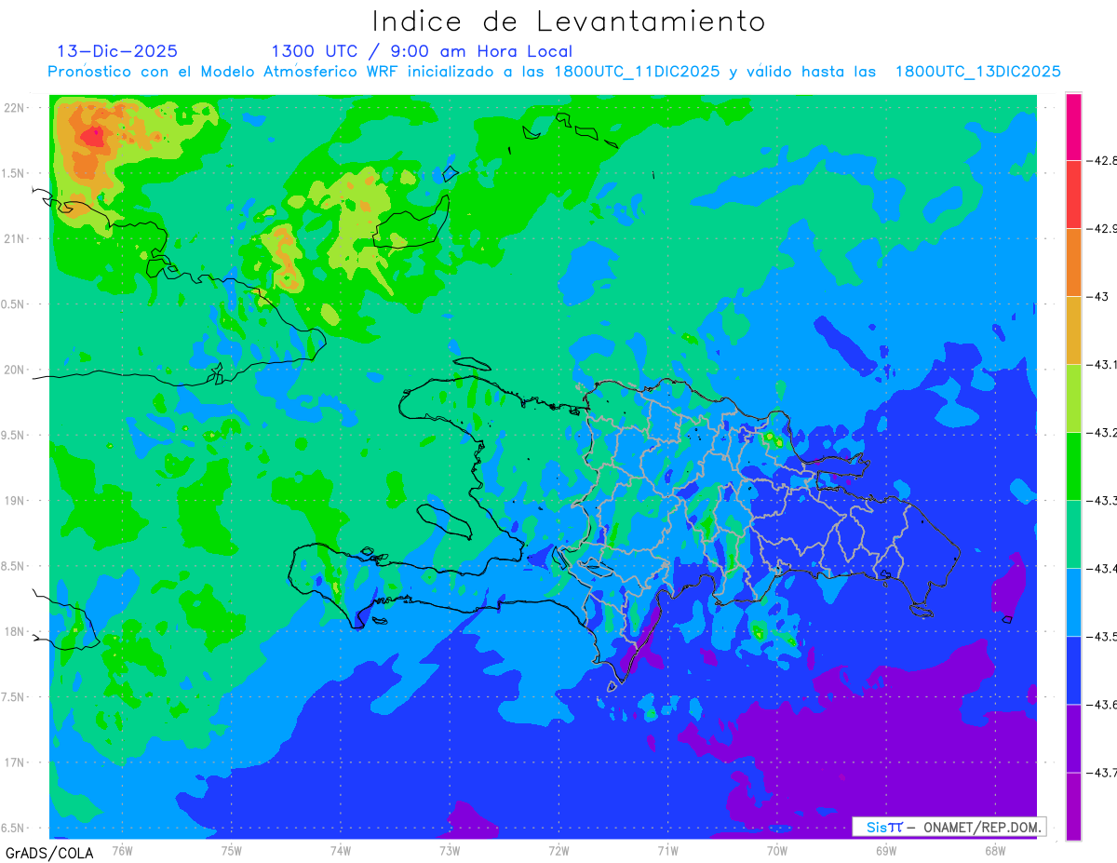The image size is (1117, 863).
Task: Select the "70W" longitude label
Action: [777, 850]
